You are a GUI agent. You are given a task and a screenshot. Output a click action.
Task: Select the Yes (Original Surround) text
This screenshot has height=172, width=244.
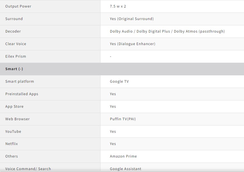coord(132,19)
